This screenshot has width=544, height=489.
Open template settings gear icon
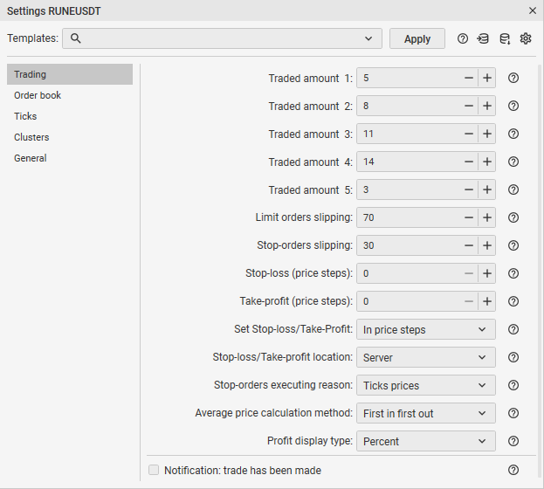point(526,38)
